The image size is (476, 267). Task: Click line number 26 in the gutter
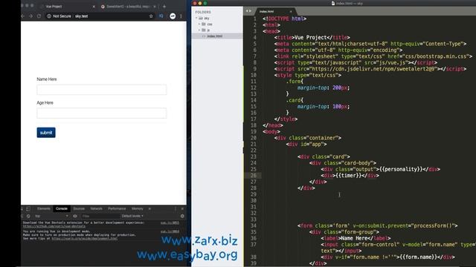pyautogui.click(x=254, y=176)
